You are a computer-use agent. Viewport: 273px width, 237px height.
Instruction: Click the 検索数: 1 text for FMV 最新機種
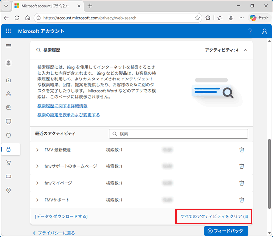[114, 150]
